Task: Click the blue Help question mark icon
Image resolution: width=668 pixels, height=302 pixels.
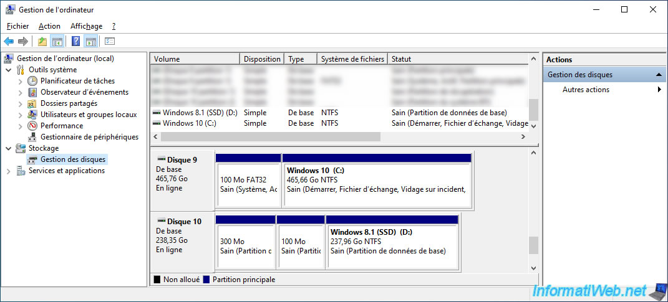Action: point(75,42)
